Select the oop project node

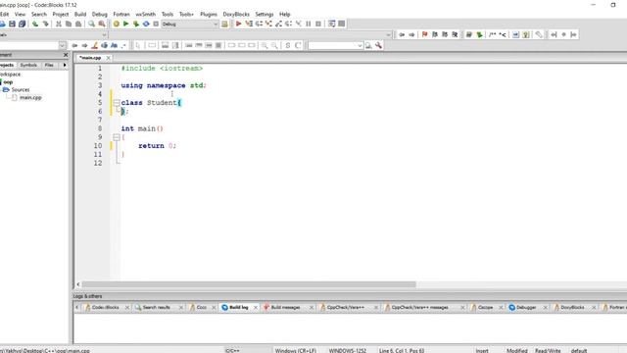coord(8,82)
